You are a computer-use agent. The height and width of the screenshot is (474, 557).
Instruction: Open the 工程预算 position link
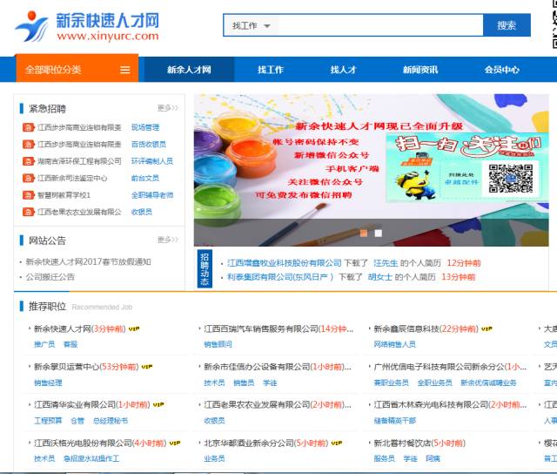(48, 421)
